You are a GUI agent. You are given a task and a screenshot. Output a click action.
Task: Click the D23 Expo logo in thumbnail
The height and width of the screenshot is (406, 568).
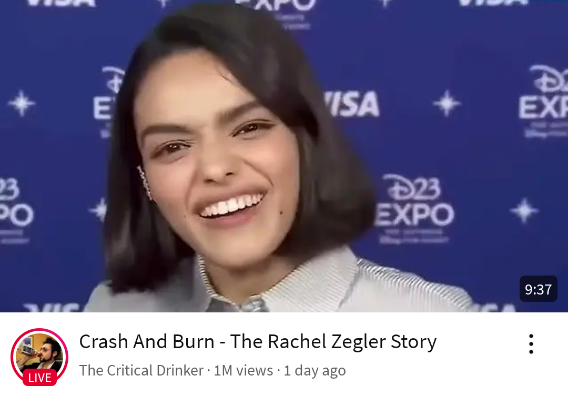coord(414,208)
